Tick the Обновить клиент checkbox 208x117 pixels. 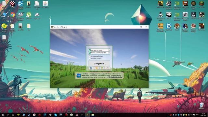90,58
